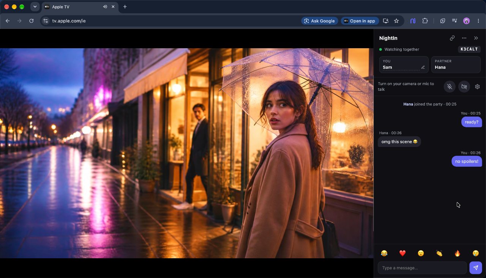Send the red heart reaction
The width and height of the screenshot is (486, 278).
[402, 253]
